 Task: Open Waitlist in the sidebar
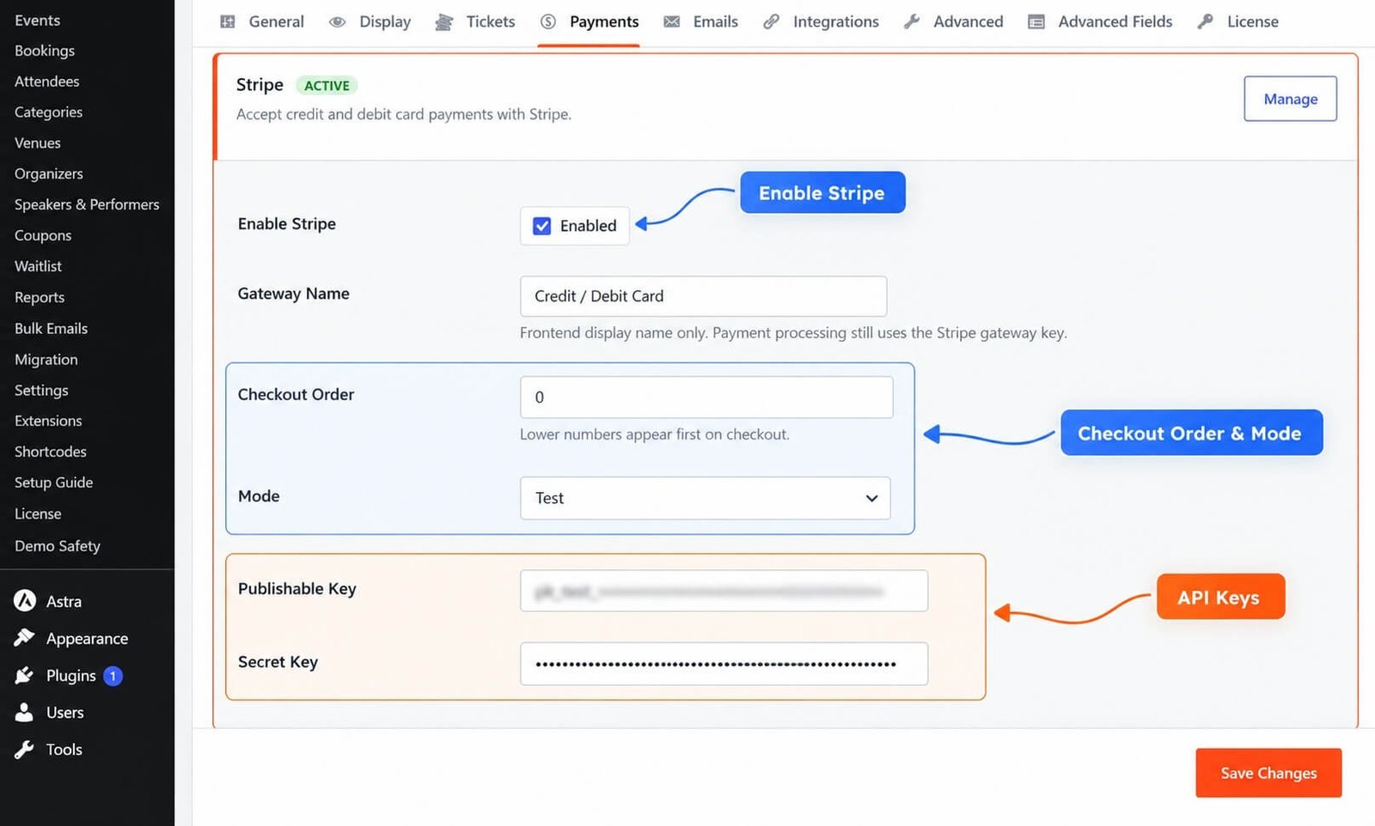[39, 266]
